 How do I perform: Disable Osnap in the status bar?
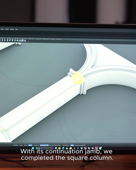30,145
